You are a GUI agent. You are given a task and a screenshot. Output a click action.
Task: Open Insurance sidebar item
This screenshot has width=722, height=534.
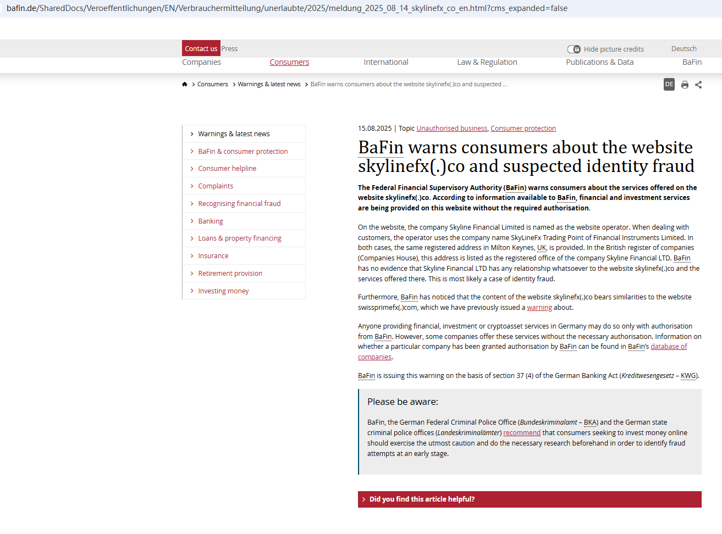[x=244, y=256]
